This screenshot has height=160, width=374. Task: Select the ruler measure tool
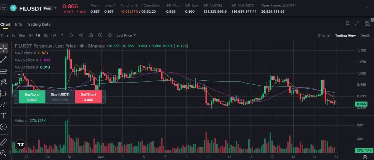click(x=4, y=142)
